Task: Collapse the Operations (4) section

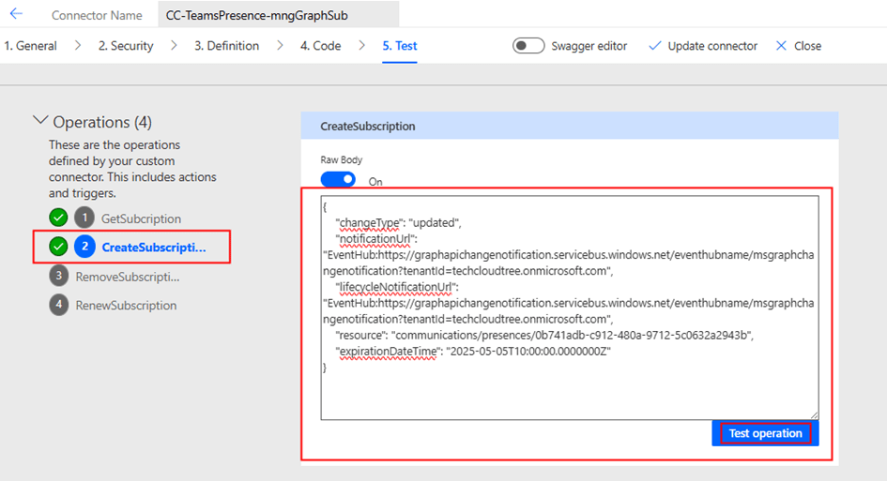Action: point(40,121)
